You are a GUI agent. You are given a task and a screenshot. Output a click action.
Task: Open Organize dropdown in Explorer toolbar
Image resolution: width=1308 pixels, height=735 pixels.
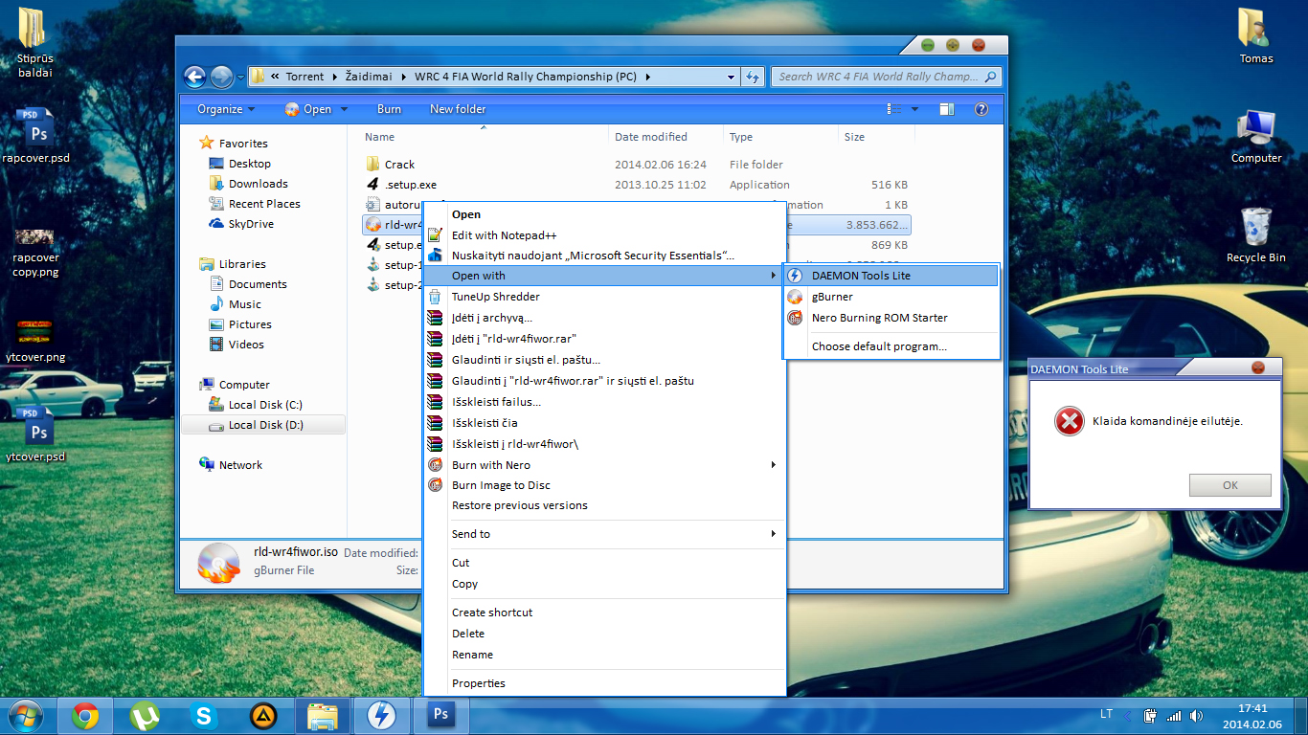tap(226, 109)
